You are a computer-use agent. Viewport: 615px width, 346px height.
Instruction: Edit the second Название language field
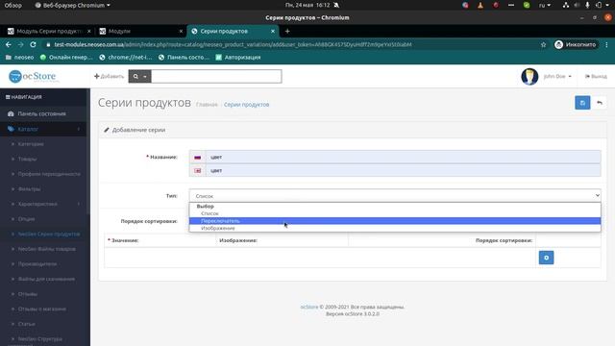[404, 170]
